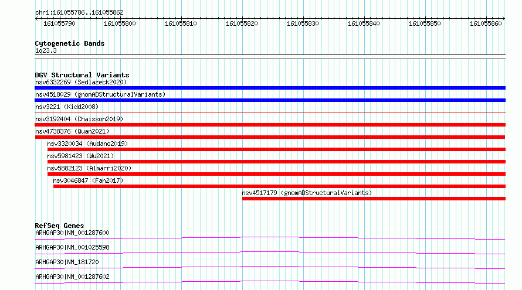This screenshot has height=290, width=522.
Task: Click the red bar for nsv3320034
Action: [x=276, y=149]
